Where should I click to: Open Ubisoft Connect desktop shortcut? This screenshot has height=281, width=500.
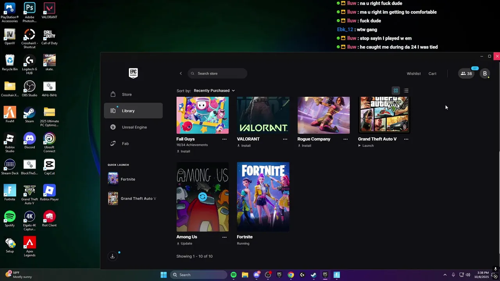click(x=49, y=143)
